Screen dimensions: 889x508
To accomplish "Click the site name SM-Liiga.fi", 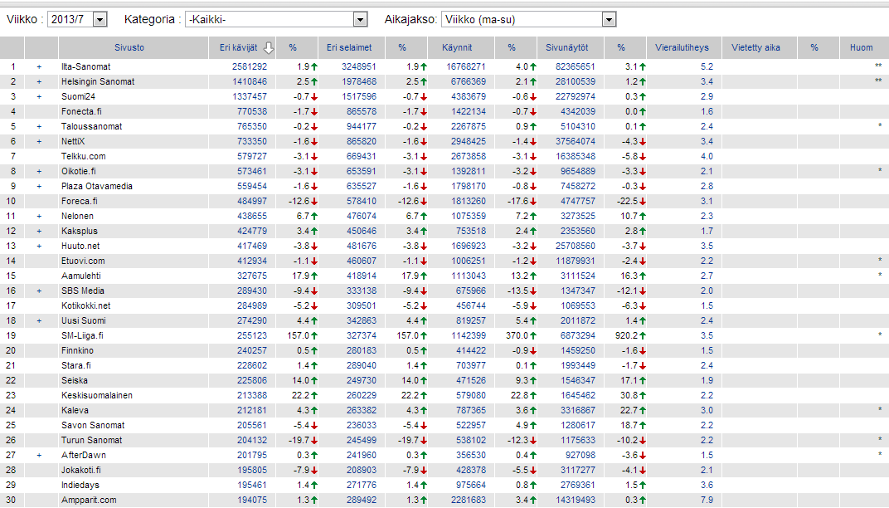I will [82, 335].
